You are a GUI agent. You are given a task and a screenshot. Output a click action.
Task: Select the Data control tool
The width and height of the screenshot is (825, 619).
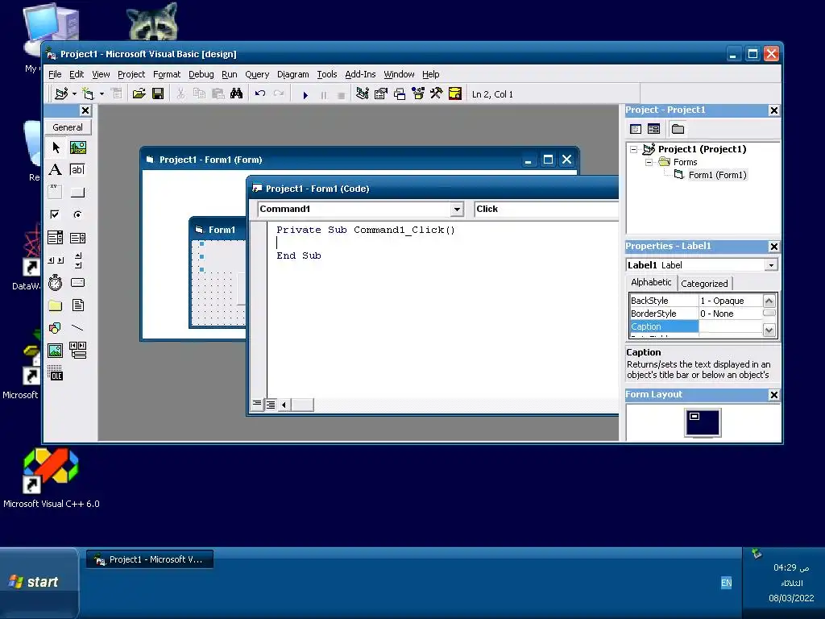pos(78,351)
